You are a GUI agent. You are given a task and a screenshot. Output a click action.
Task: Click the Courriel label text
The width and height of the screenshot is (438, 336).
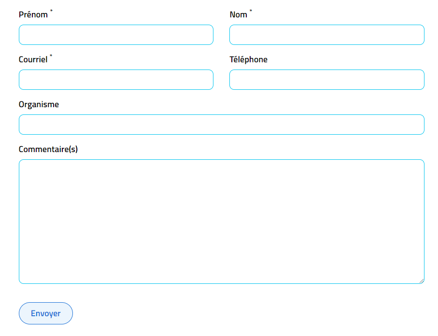tap(33, 59)
